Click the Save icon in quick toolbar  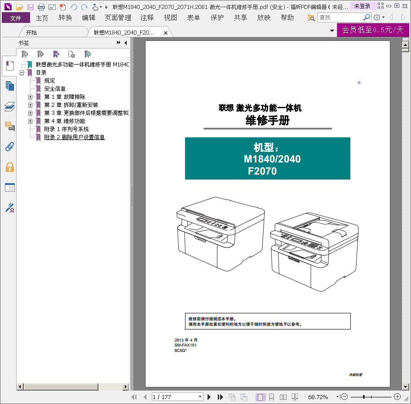(31, 7)
